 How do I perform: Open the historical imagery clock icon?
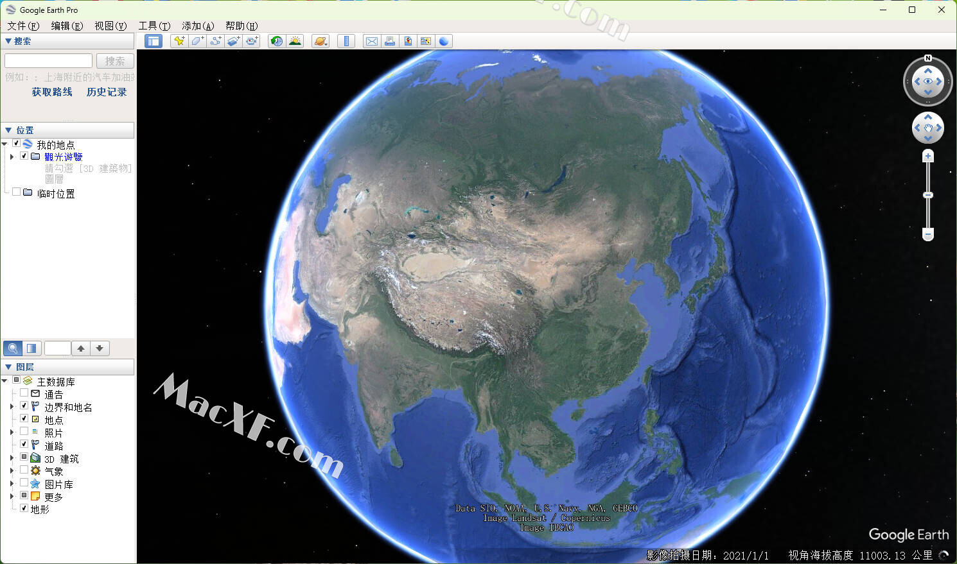(277, 41)
